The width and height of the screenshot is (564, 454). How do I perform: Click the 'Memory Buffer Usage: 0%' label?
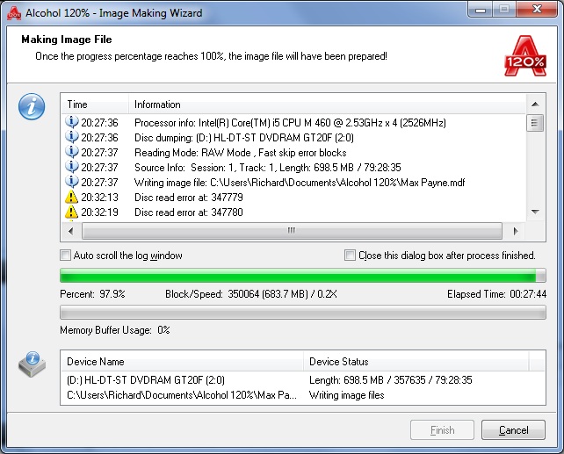pos(115,330)
